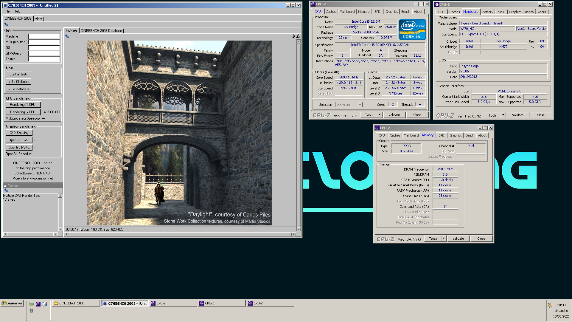Open Bench tab in CPU window

tap(405, 12)
